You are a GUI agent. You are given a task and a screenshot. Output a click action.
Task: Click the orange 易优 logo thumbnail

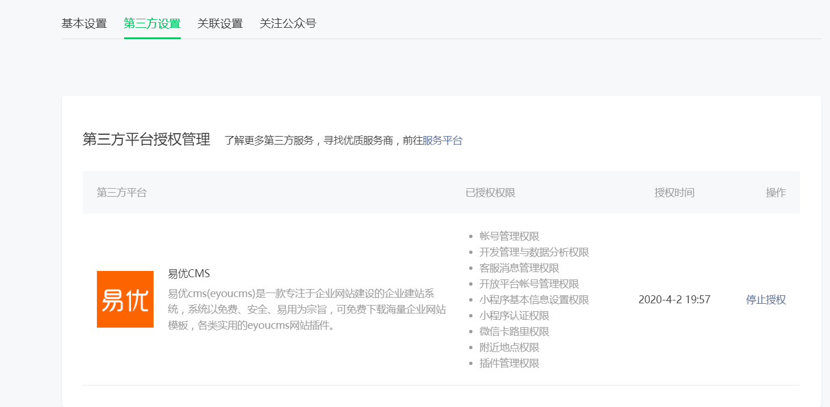(x=125, y=299)
